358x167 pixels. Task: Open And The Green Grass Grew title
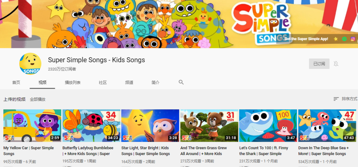[204, 151]
